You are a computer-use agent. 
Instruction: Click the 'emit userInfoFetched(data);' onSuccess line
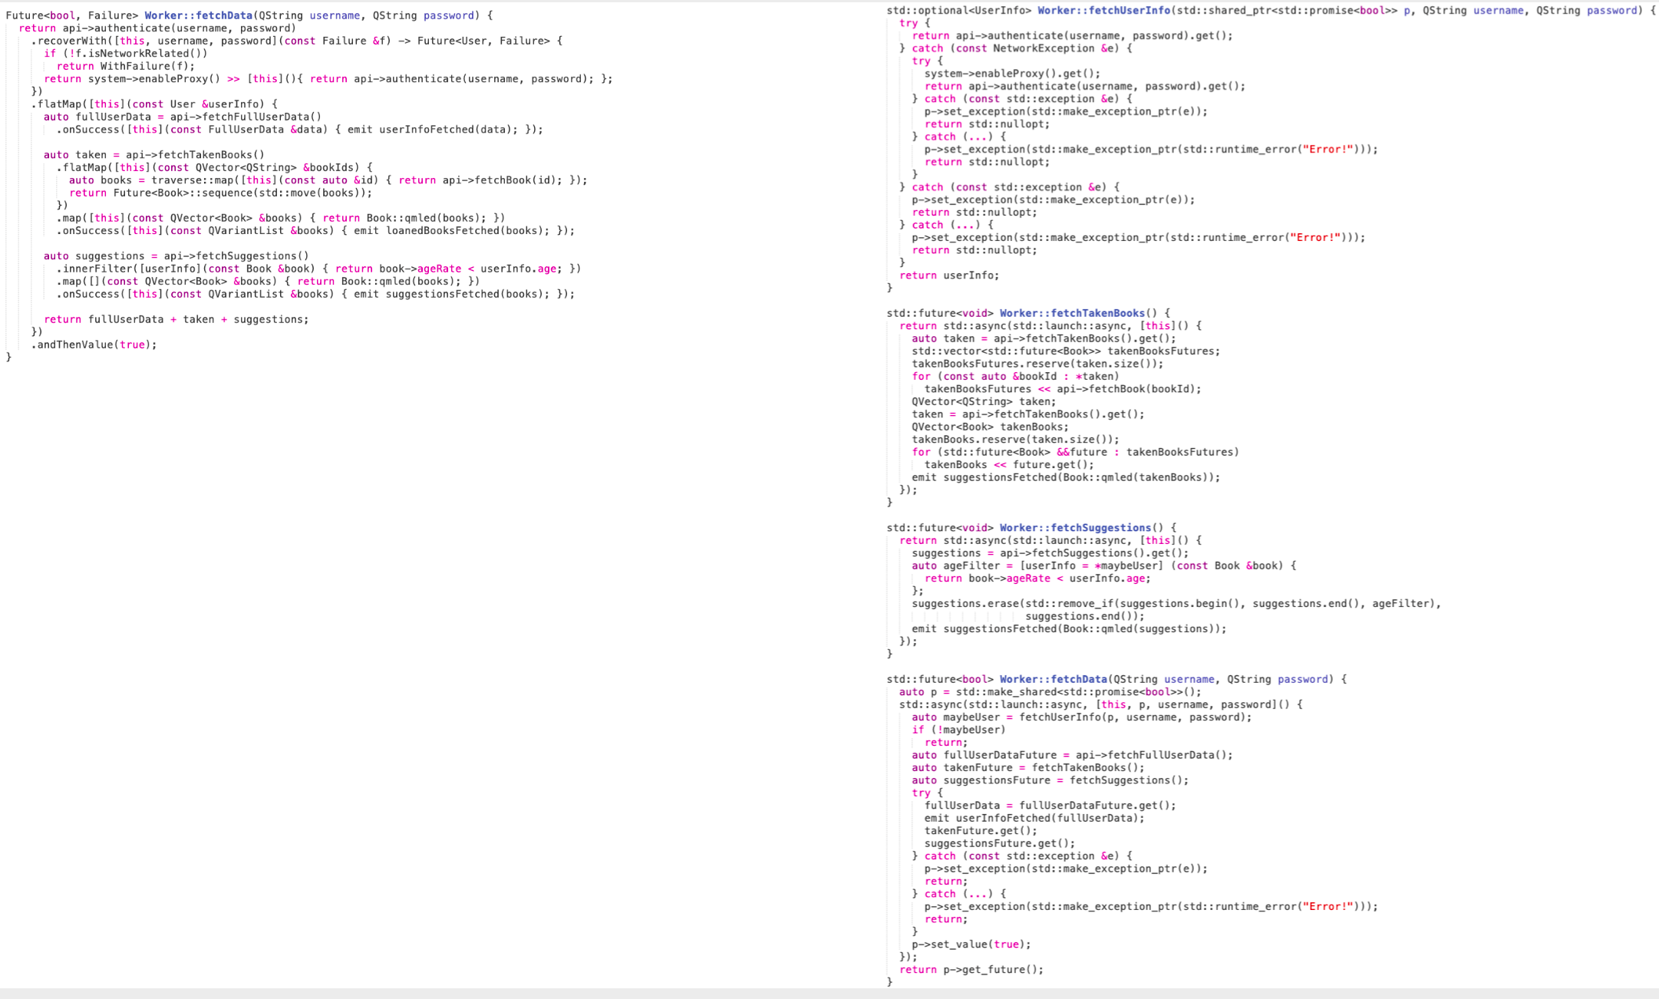coord(300,130)
